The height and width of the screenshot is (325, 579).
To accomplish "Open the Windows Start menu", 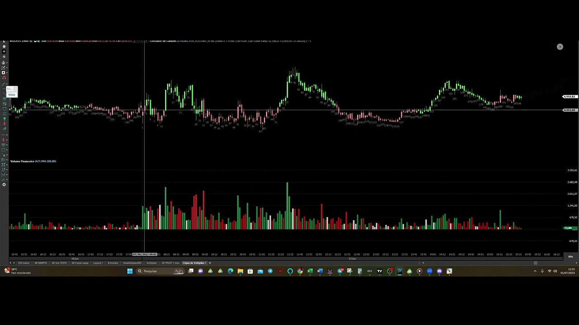I will tap(130, 271).
